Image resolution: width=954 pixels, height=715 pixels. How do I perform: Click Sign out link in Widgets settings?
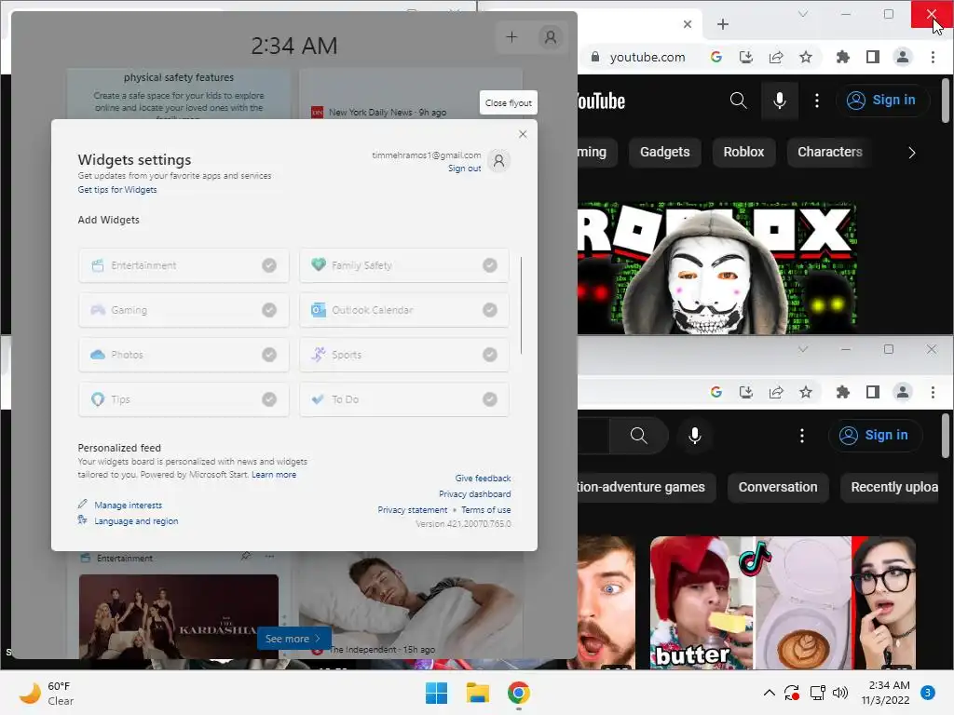coord(464,169)
